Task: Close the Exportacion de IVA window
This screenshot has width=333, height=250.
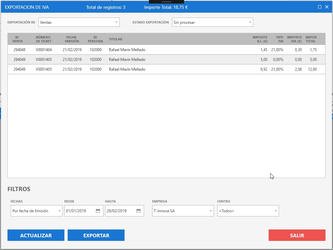Action: tap(327, 7)
